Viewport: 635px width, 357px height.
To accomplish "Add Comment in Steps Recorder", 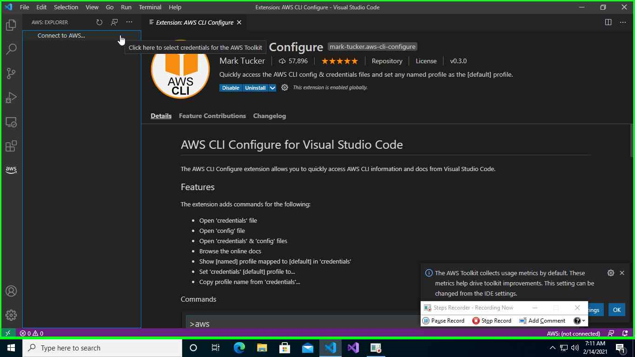I will click(x=542, y=321).
